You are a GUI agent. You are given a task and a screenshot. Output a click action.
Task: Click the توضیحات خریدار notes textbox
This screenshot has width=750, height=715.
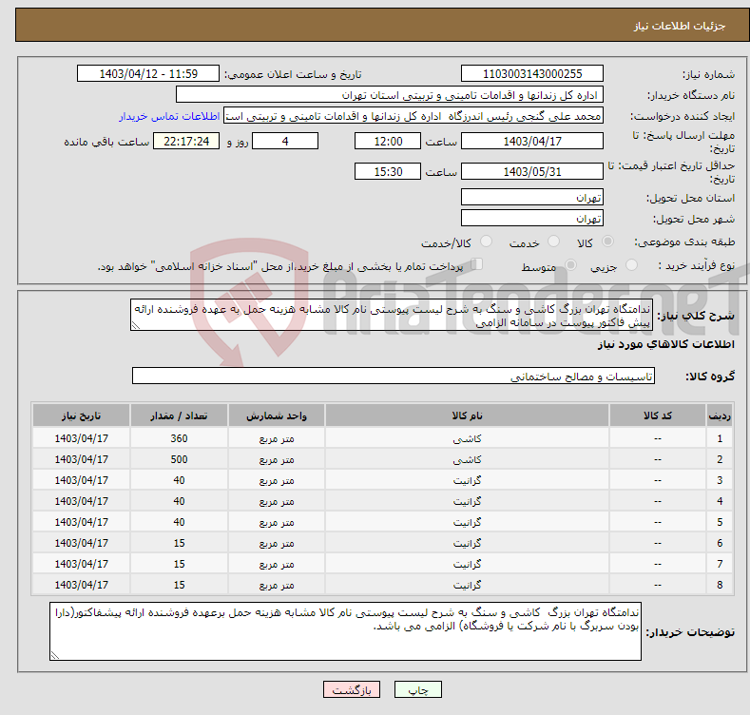pos(345,631)
